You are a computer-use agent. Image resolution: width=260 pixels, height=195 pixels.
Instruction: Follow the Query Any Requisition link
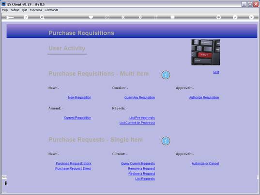(x=139, y=97)
